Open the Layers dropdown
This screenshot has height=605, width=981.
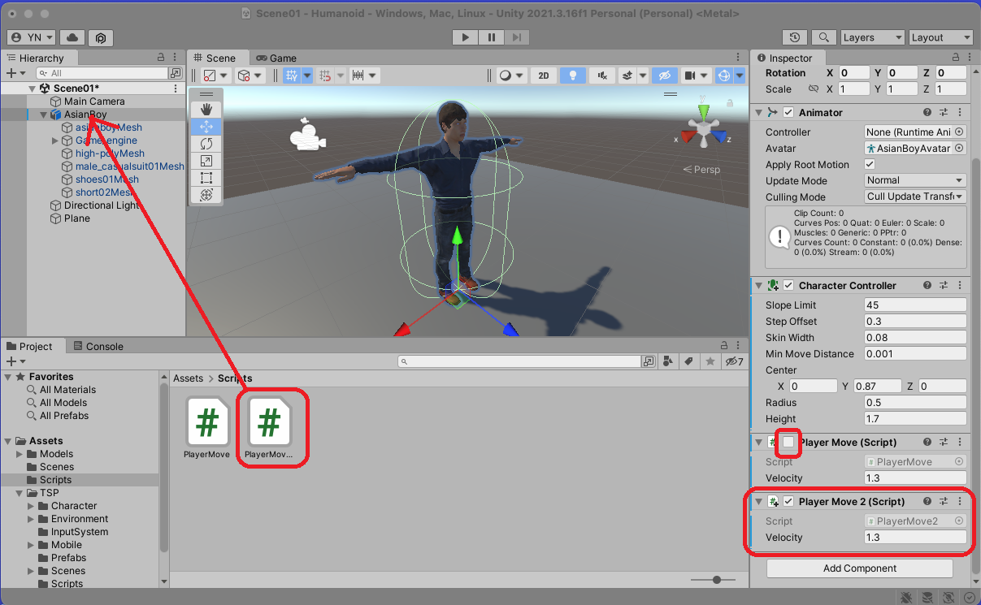[x=871, y=37]
